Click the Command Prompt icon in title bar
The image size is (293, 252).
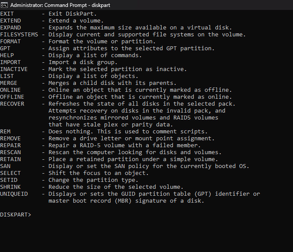(x=4, y=5)
